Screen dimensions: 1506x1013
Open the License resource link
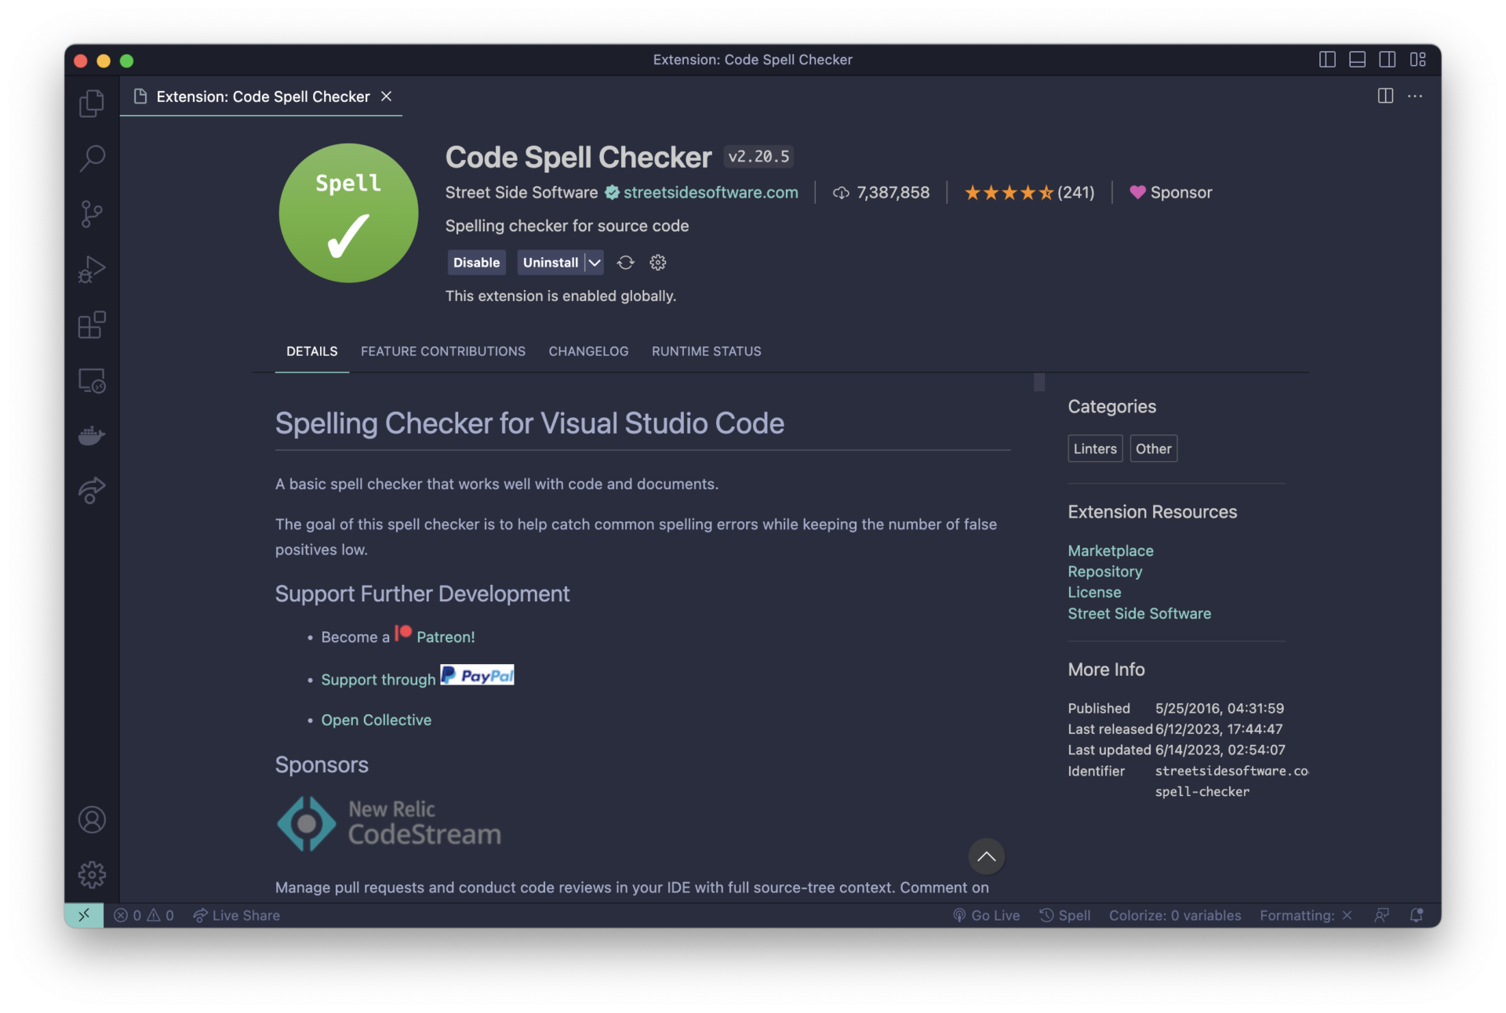click(1094, 593)
